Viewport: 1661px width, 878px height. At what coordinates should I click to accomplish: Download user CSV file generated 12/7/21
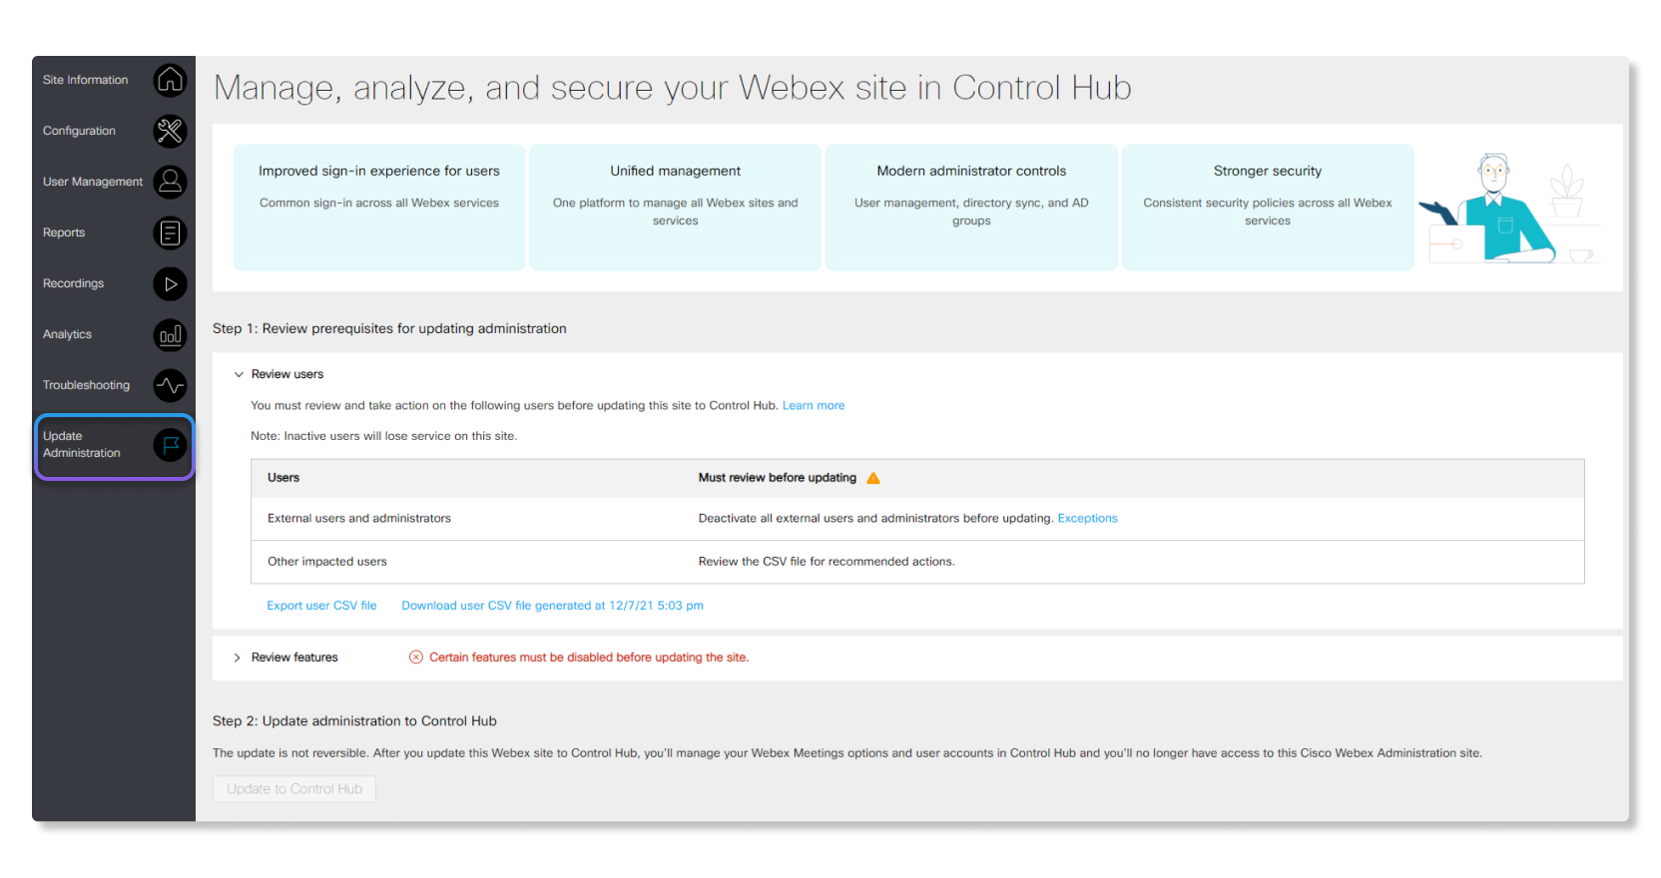click(x=552, y=606)
